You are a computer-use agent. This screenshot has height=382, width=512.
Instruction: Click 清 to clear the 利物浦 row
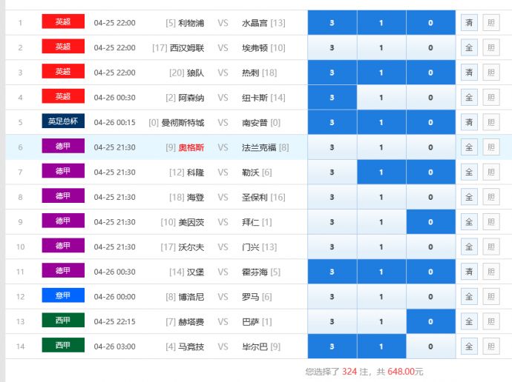469,23
